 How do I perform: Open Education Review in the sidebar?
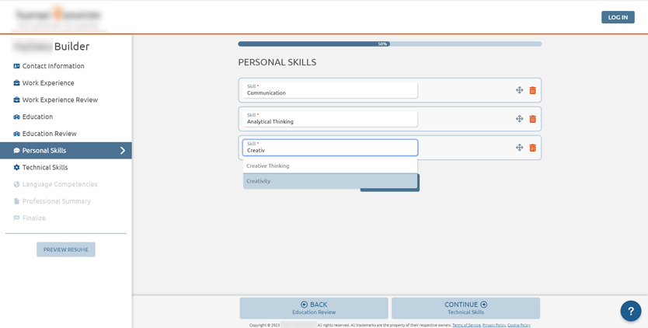(x=49, y=134)
